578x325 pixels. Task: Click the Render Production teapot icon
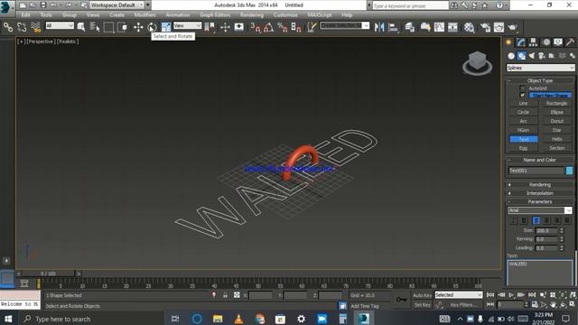(x=512, y=27)
